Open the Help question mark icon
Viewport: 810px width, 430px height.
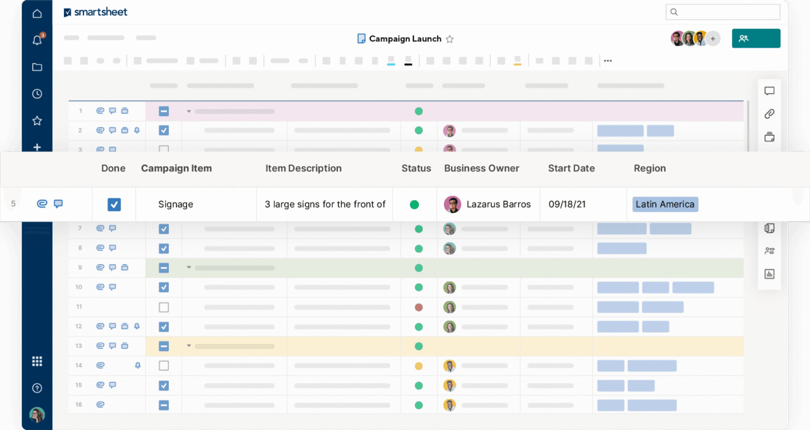pos(37,388)
